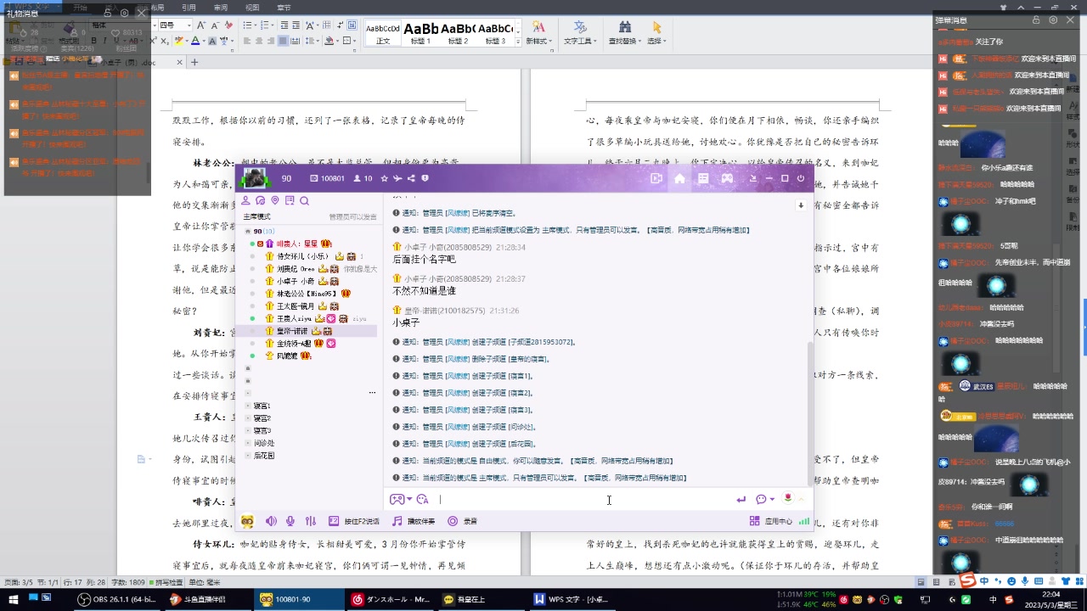Open the member list person icon
Viewport: 1087px width, 611px height.
click(x=246, y=200)
